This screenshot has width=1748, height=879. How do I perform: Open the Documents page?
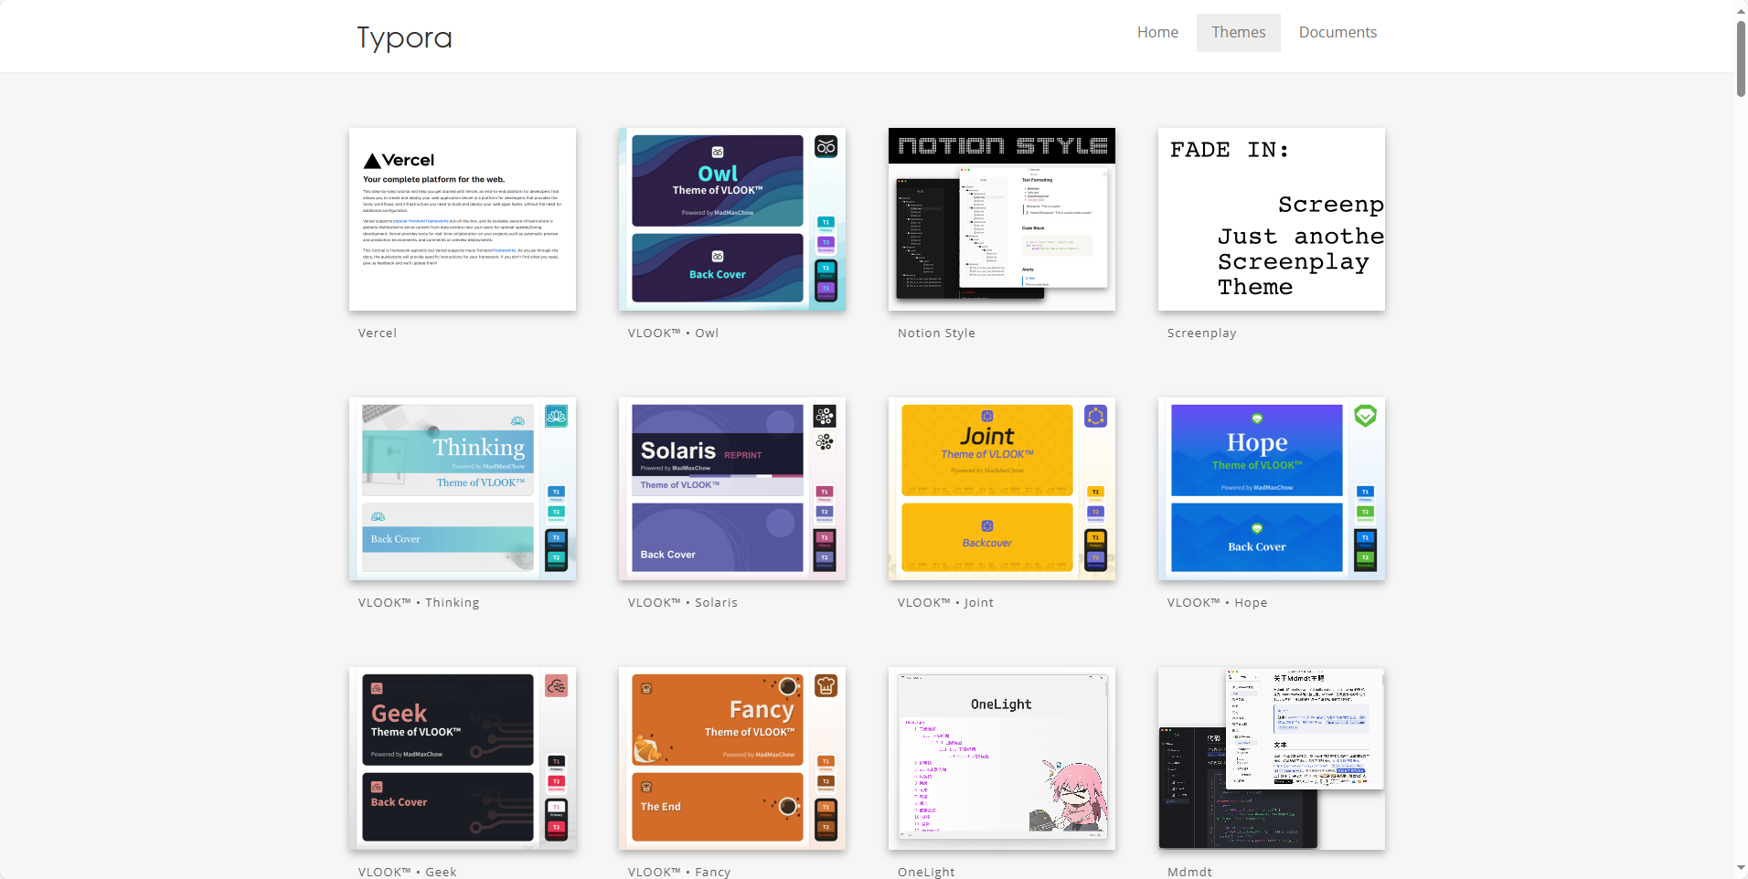tap(1338, 32)
